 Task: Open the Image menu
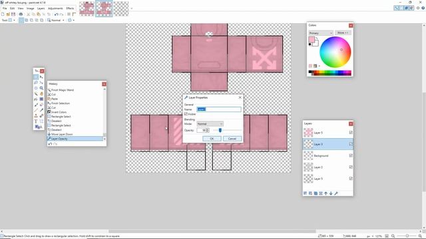coord(30,9)
